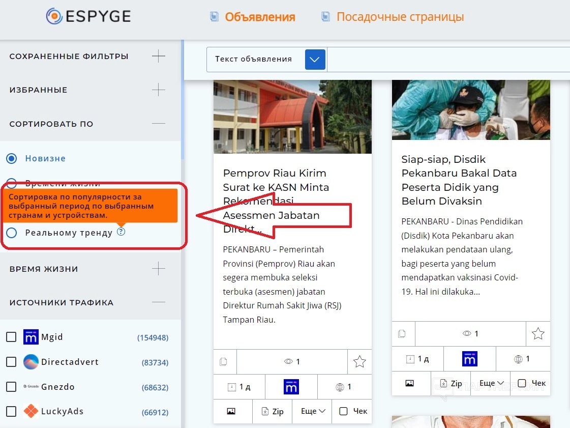The image size is (570, 428).
Task: Check the Gnezdo traffic source checkbox
Action: (11, 387)
